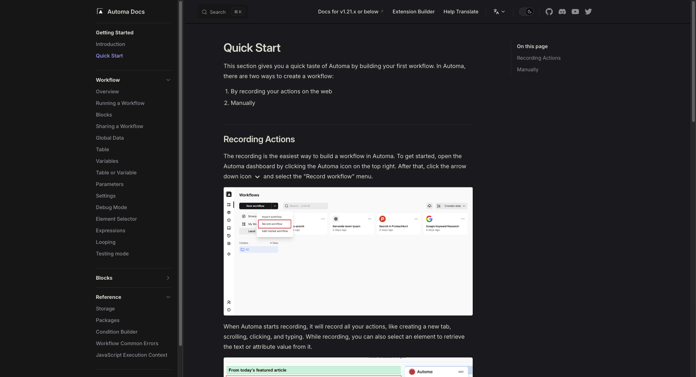Open the GitHub repository icon

549,12
